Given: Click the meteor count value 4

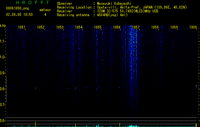Looking at the screenshot, I should tap(45, 15).
